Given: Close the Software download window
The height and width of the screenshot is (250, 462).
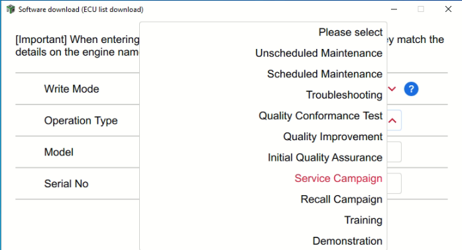Looking at the screenshot, I should [448, 9].
